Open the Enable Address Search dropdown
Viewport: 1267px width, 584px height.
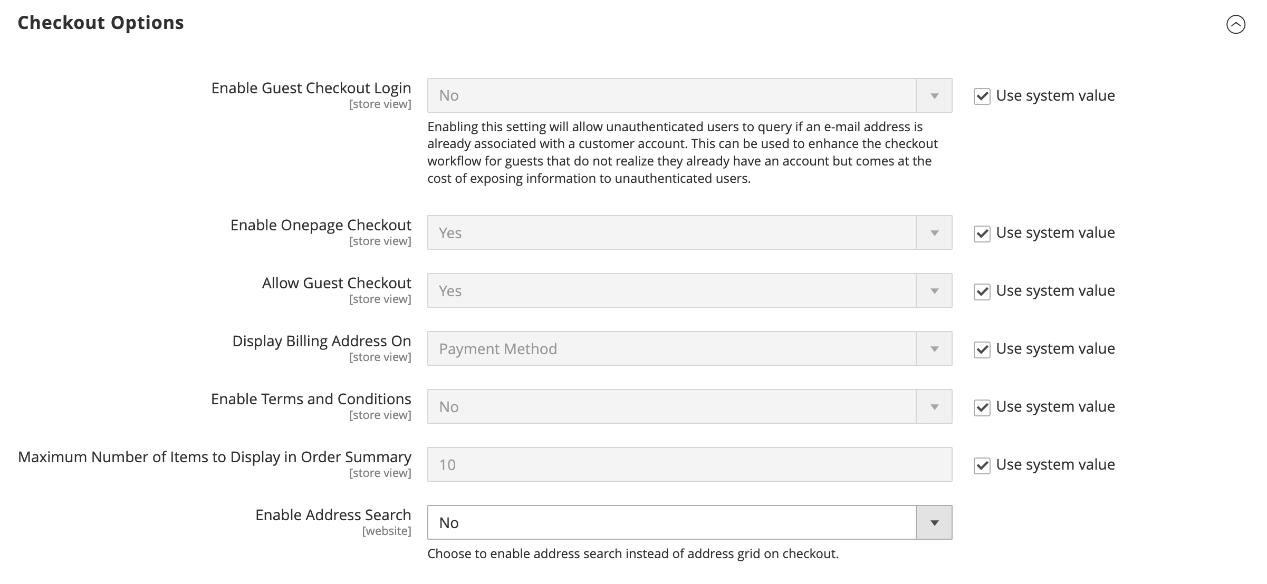point(671,522)
